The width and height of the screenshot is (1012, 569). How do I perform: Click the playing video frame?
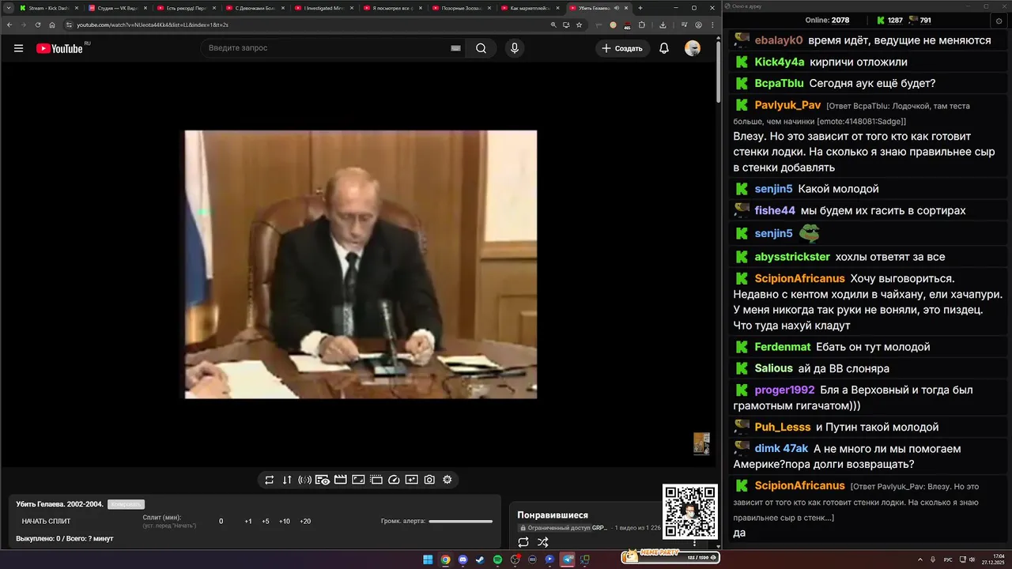pos(361,265)
